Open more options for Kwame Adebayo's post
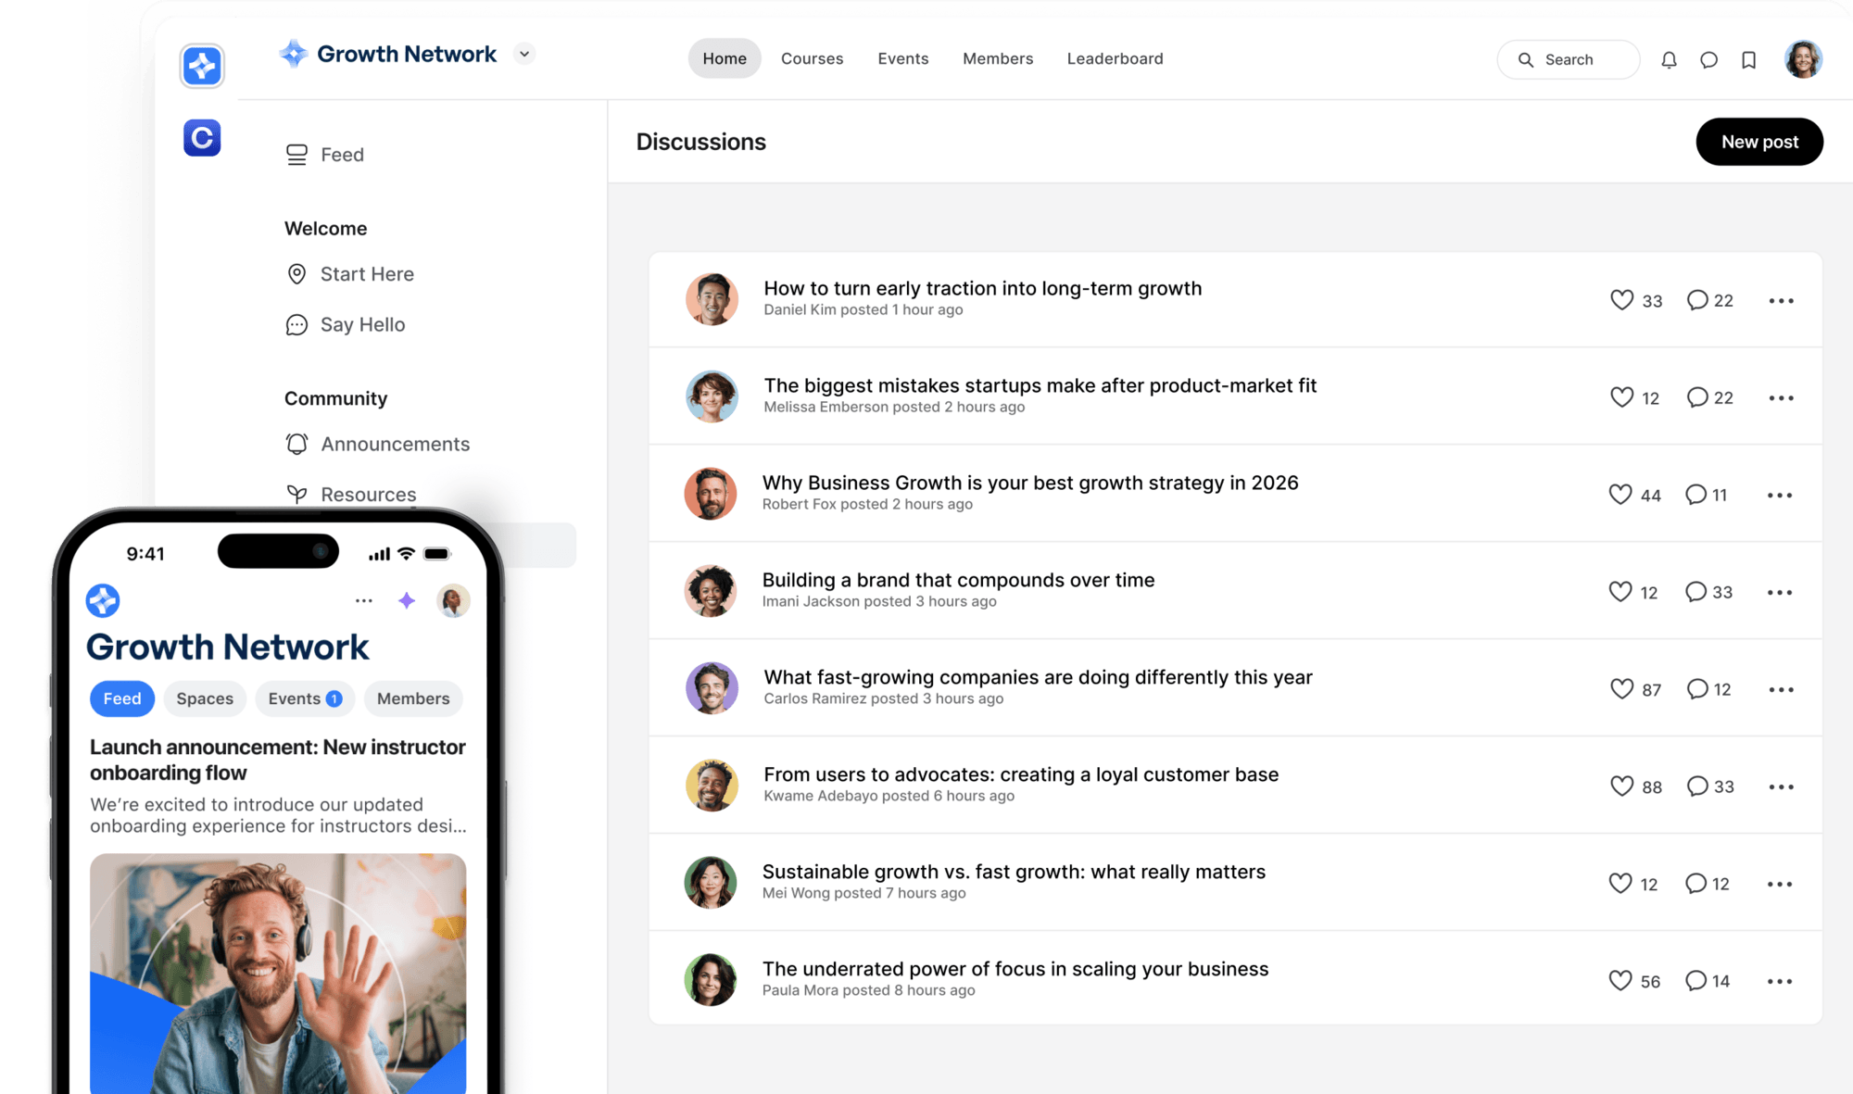The width and height of the screenshot is (1853, 1094). [x=1781, y=787]
